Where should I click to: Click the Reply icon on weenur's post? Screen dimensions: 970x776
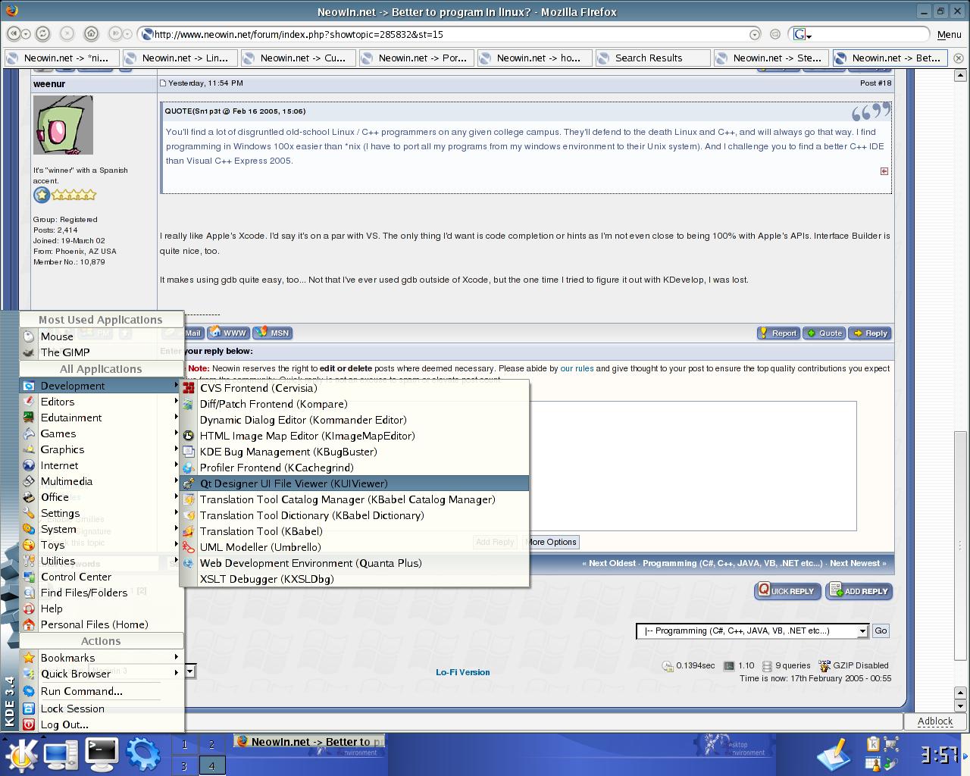(869, 333)
